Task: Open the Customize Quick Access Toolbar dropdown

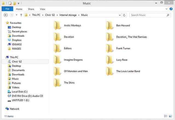Action: point(18,4)
